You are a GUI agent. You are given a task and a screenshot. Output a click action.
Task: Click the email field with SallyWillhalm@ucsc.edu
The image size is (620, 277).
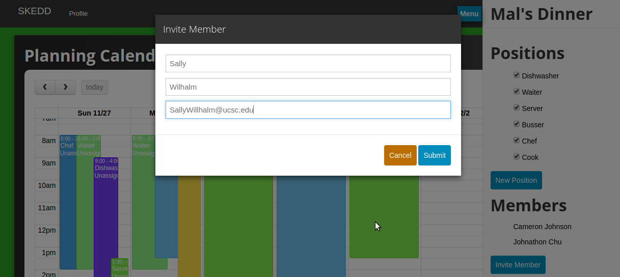(308, 110)
